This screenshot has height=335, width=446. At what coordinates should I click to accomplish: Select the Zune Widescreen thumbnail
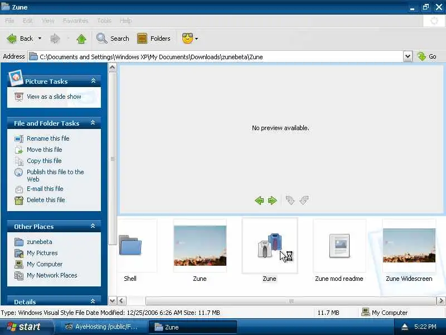coord(409,246)
